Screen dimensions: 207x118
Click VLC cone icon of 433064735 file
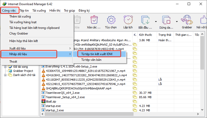pyautogui.click(x=43, y=71)
